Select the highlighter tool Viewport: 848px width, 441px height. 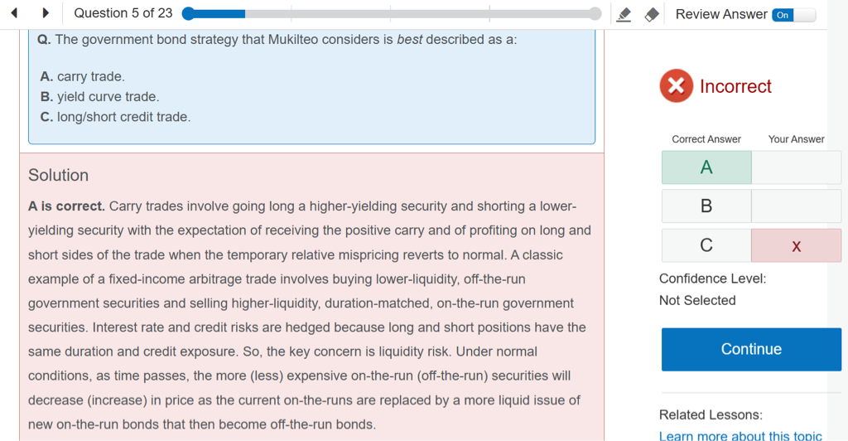(624, 14)
